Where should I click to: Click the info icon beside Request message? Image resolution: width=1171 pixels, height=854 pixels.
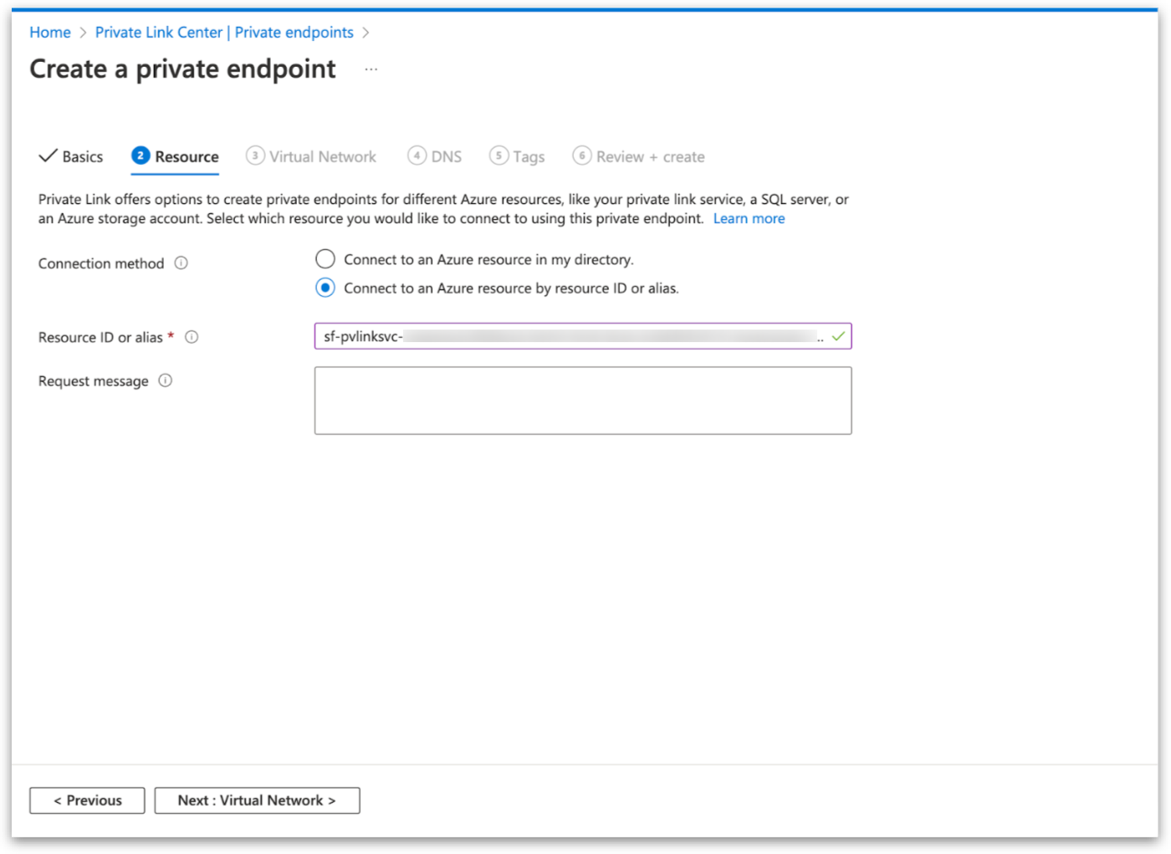(x=166, y=381)
